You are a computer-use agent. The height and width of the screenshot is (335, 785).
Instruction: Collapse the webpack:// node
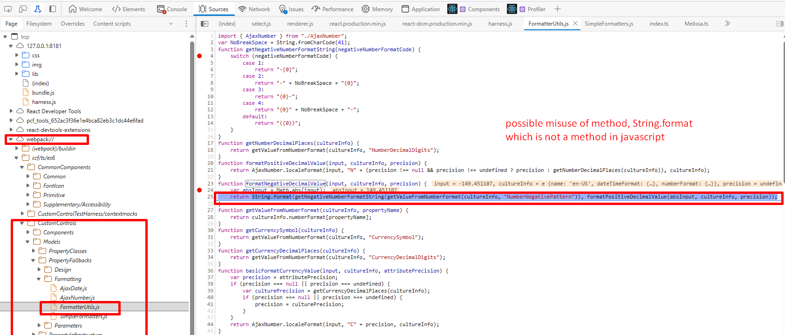pos(11,139)
